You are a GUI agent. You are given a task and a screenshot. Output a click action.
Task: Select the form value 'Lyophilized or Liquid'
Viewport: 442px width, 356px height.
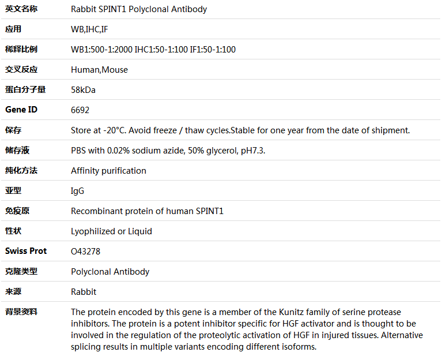click(x=111, y=231)
